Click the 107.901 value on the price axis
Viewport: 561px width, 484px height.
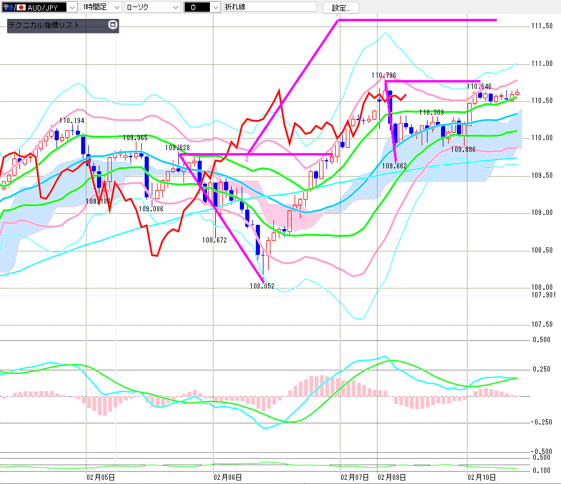[x=542, y=295]
